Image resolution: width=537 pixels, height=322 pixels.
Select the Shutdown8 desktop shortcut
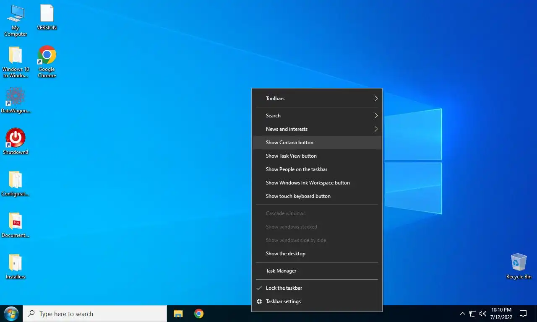[x=16, y=141]
